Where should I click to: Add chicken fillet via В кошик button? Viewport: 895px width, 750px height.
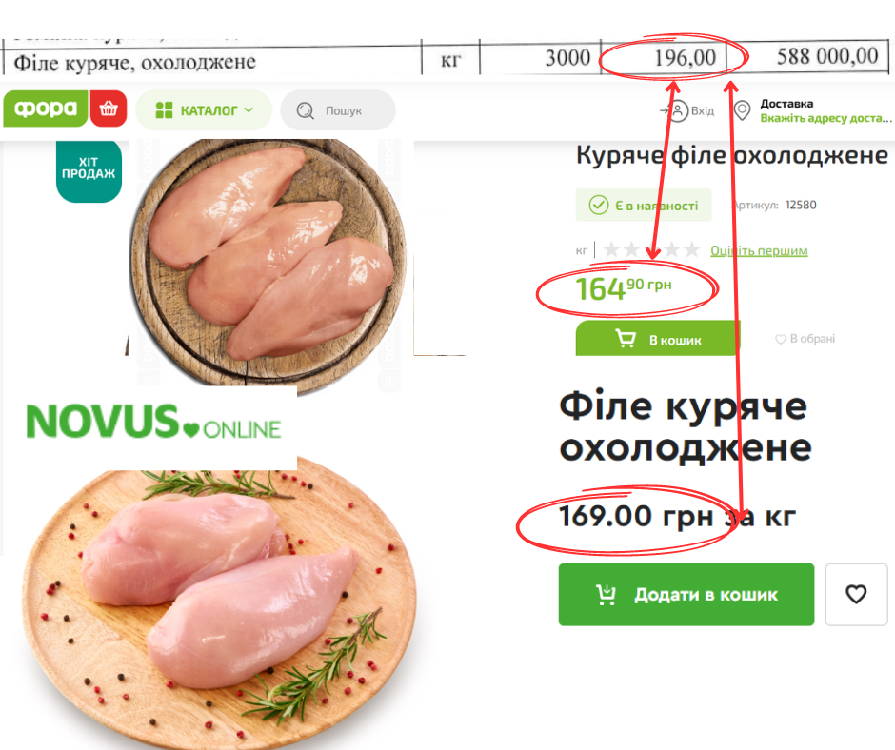[x=658, y=339]
